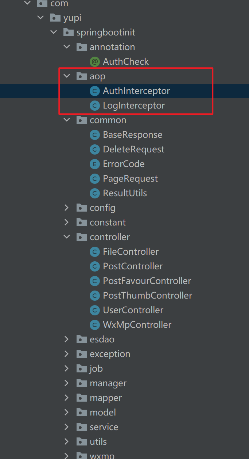
Task: Click the BaseResponse class icon
Action: click(x=94, y=135)
